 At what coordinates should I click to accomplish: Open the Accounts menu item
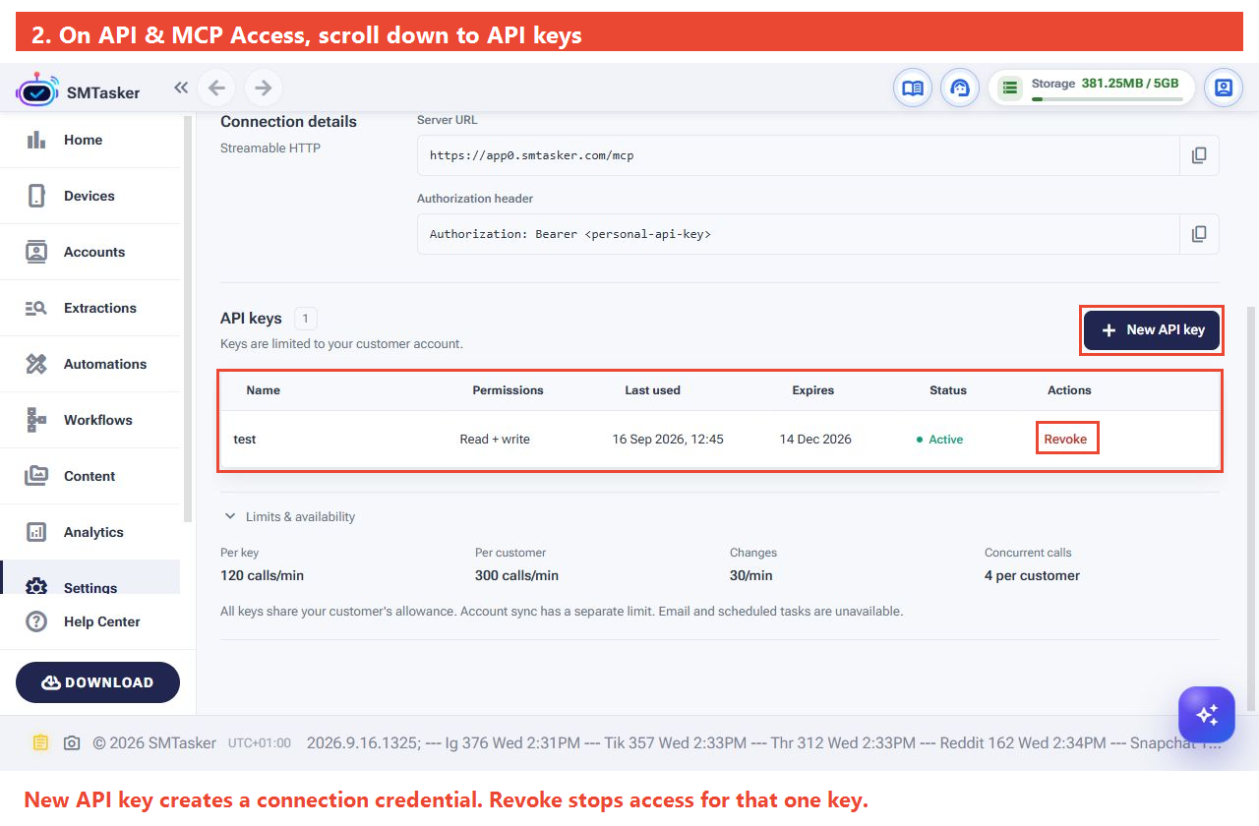[x=90, y=252]
